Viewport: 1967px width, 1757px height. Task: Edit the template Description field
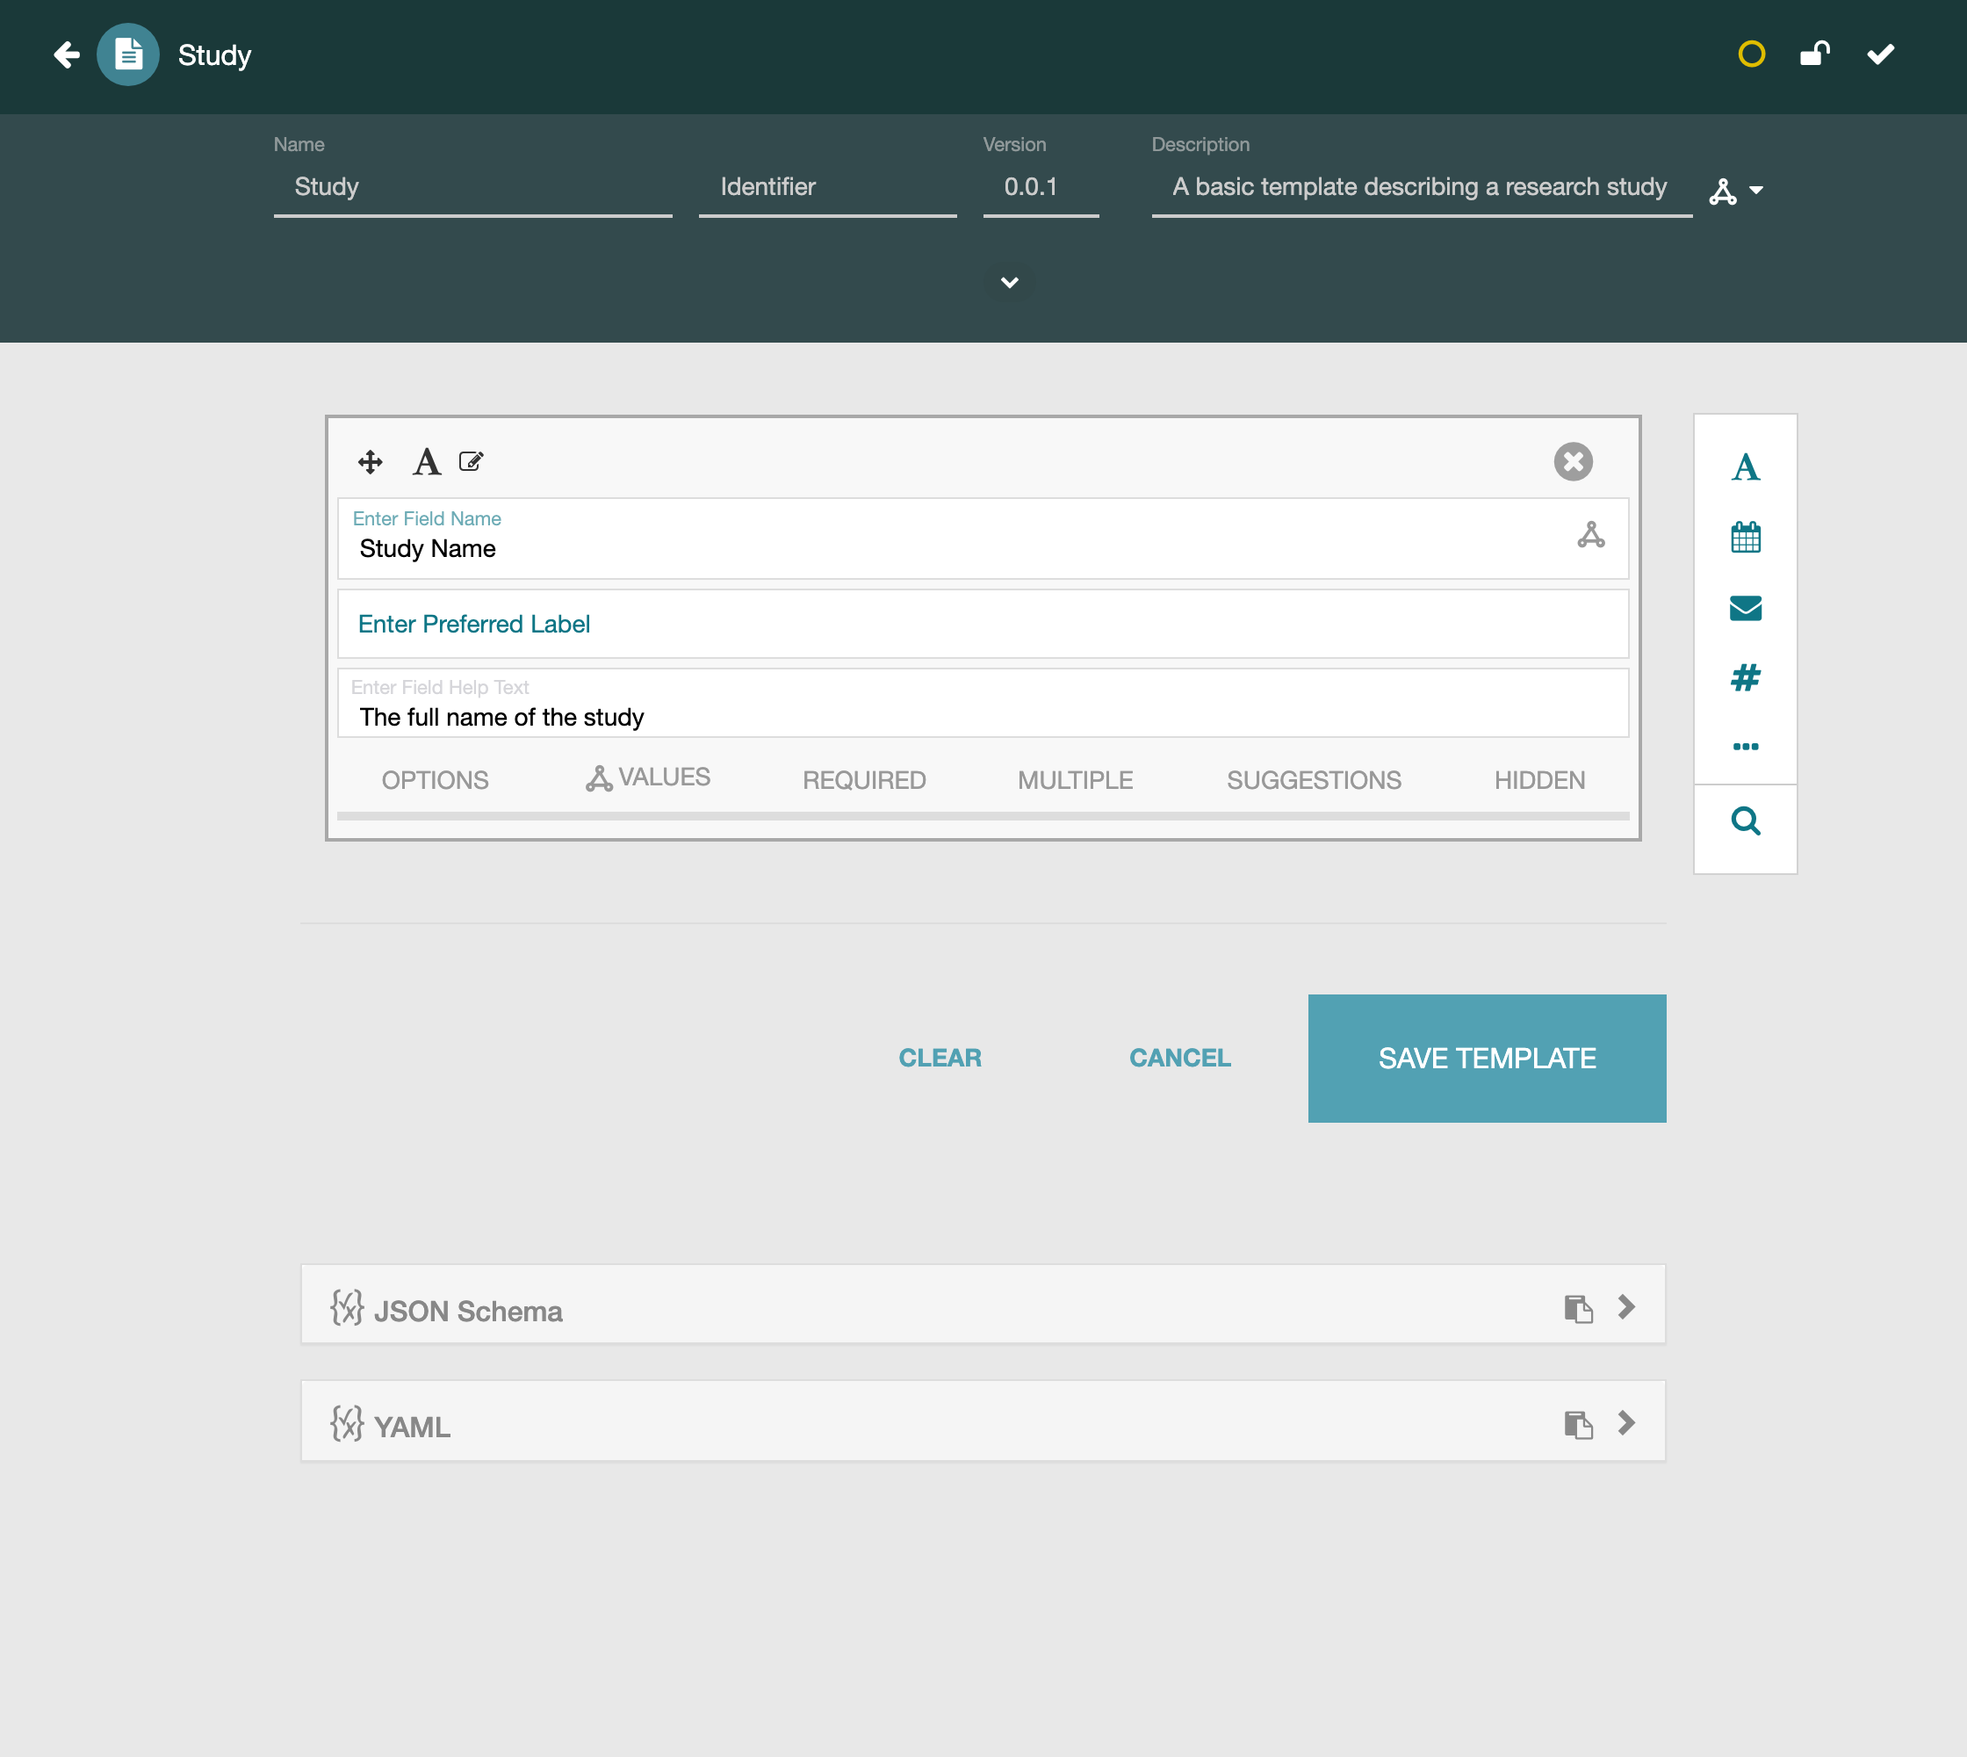tap(1422, 187)
